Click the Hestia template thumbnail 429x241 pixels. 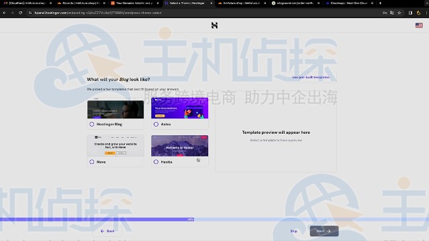tap(180, 146)
